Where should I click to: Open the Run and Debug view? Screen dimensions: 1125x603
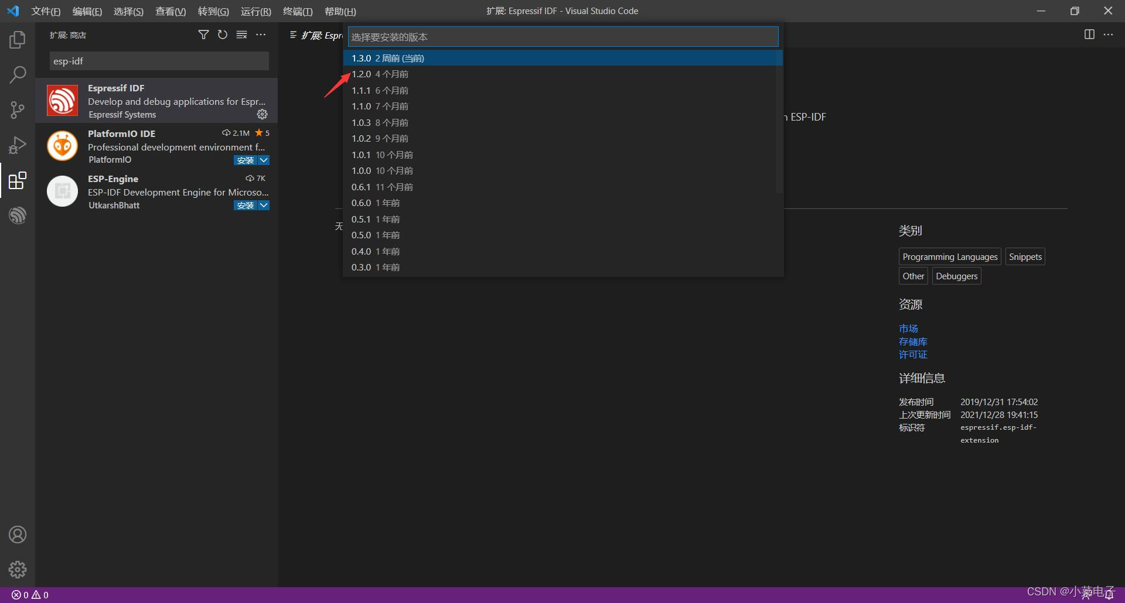click(x=18, y=145)
